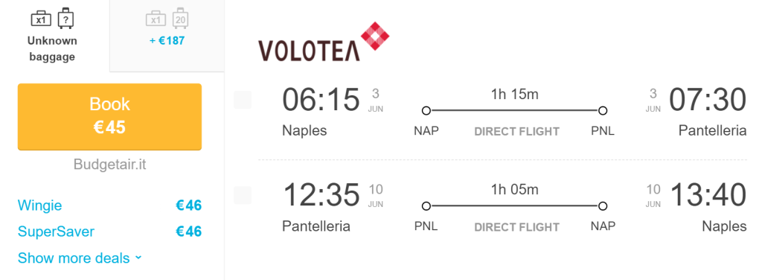Click the Book €45 button

pos(110,116)
